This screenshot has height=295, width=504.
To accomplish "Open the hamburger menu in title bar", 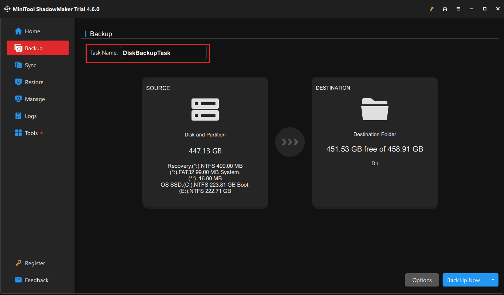I will click(458, 9).
